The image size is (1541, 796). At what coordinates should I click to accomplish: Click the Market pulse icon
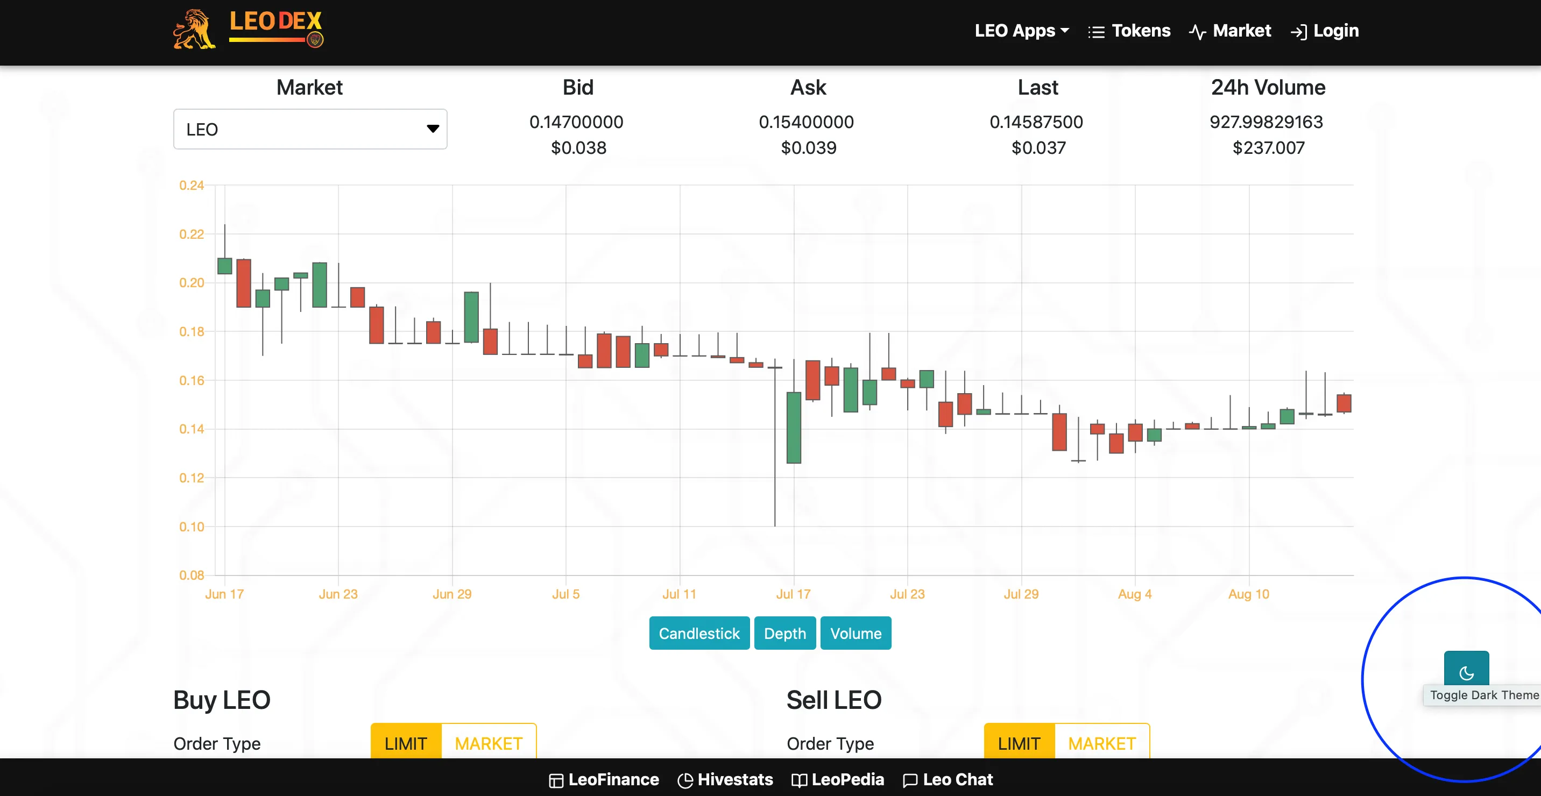1198,32
